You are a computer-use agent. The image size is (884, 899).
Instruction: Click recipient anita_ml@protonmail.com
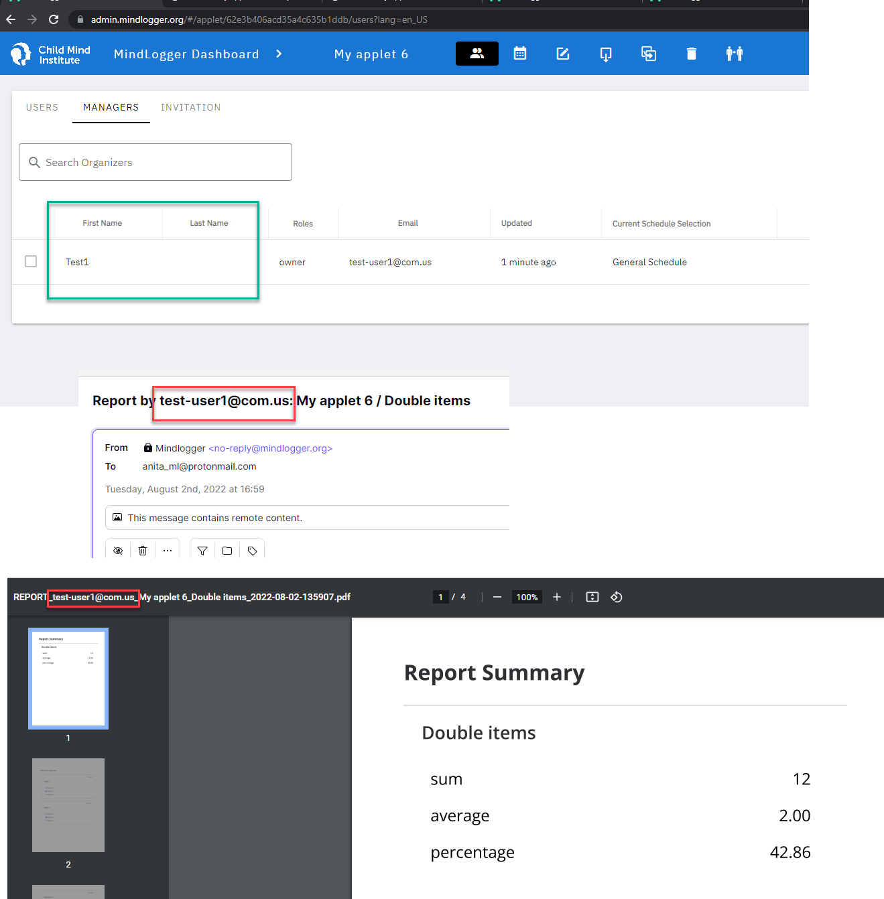coord(199,466)
